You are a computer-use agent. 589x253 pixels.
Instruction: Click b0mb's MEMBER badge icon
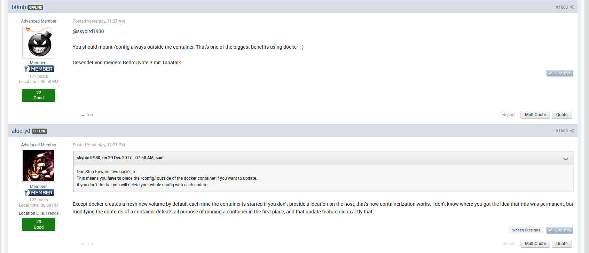(x=39, y=69)
